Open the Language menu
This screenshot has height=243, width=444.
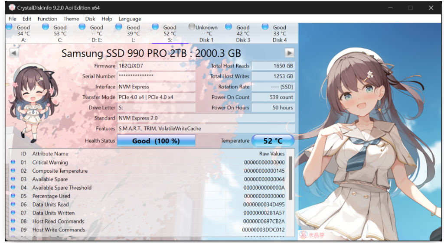pos(130,19)
